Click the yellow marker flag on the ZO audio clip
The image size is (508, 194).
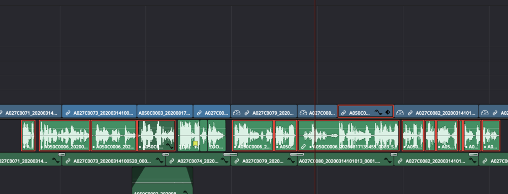coord(196,144)
